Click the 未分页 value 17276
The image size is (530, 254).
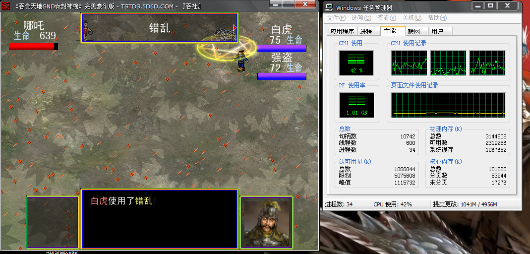(x=499, y=183)
